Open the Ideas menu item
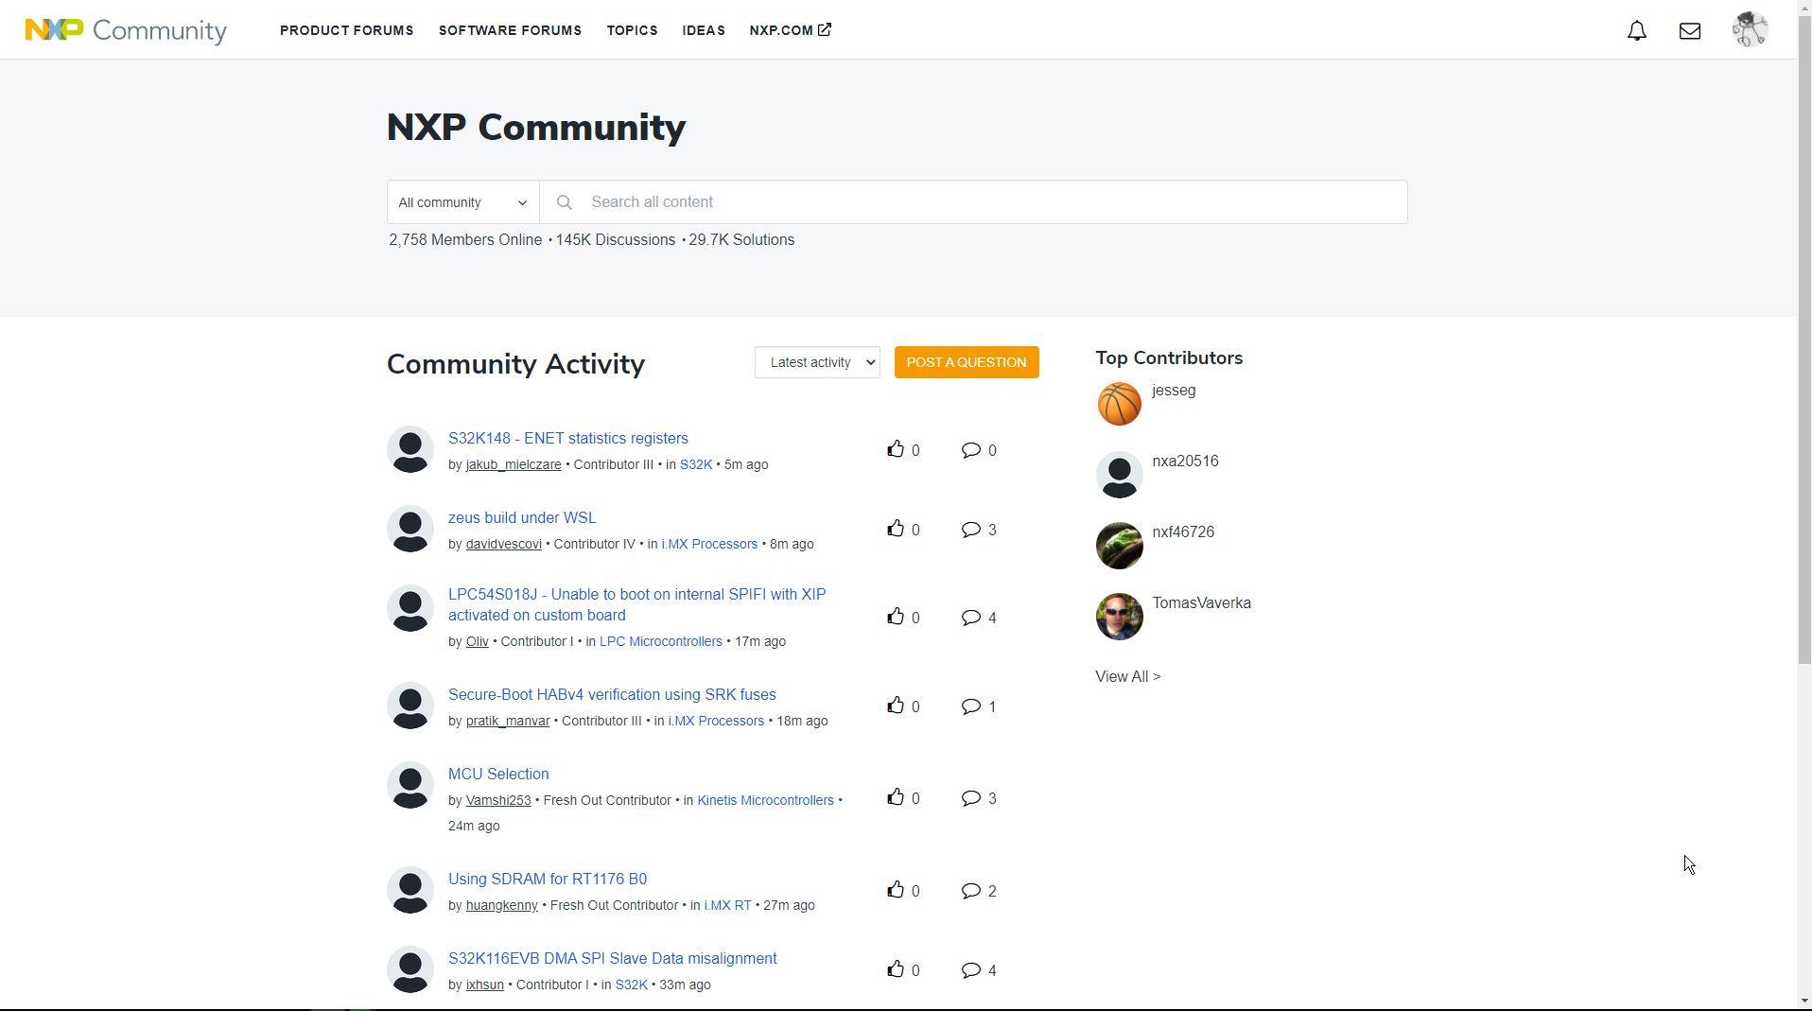 click(704, 30)
